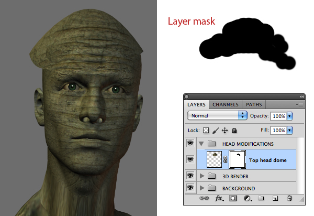Select the Top head dome layer thumbnail
Viewport: 314px width, 216px height.
coord(214,159)
